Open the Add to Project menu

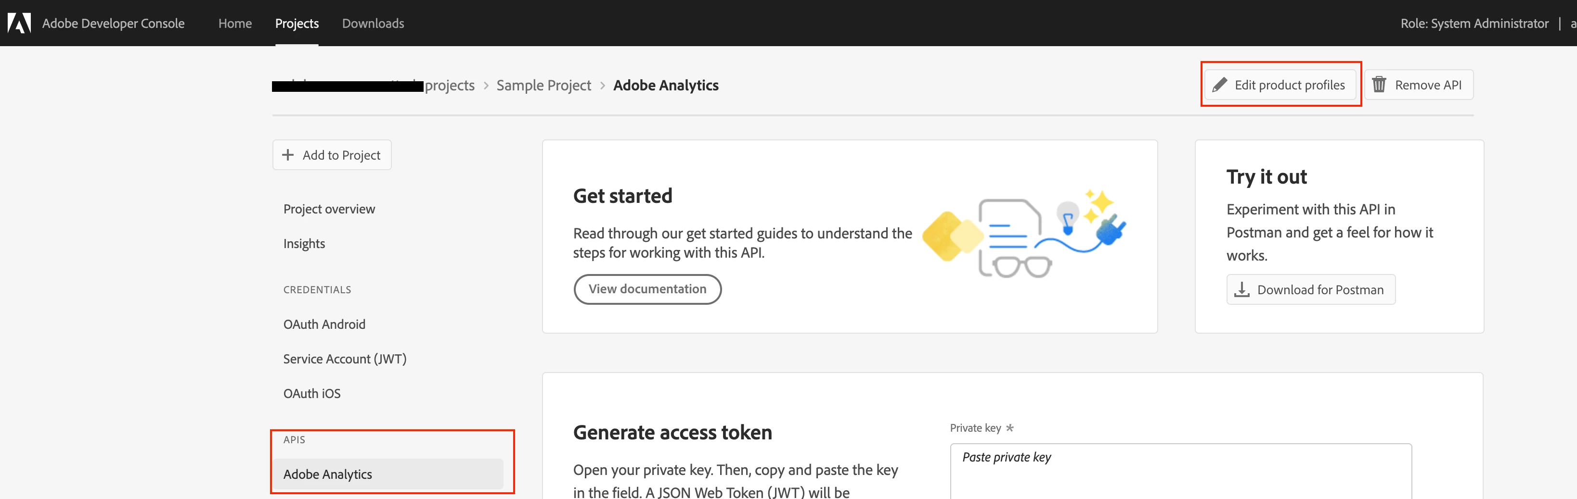[332, 155]
